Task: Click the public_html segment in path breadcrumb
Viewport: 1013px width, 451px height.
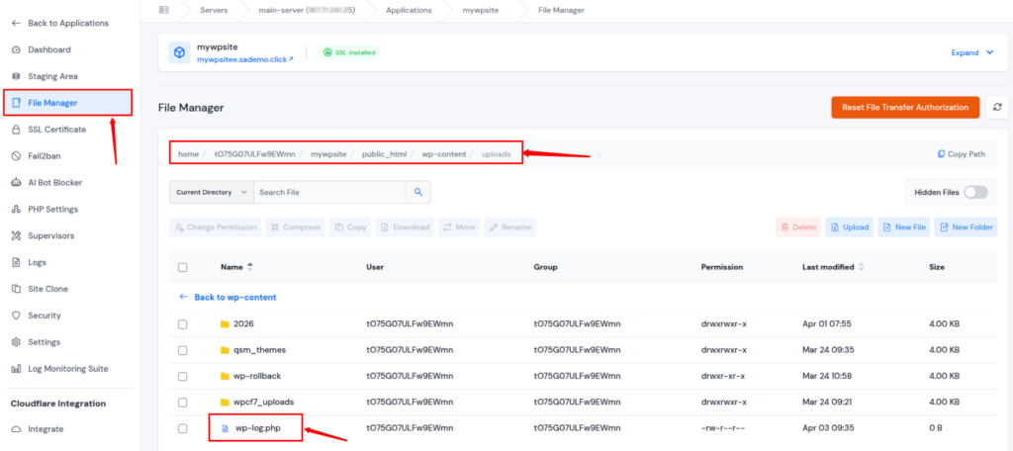Action: (x=384, y=154)
